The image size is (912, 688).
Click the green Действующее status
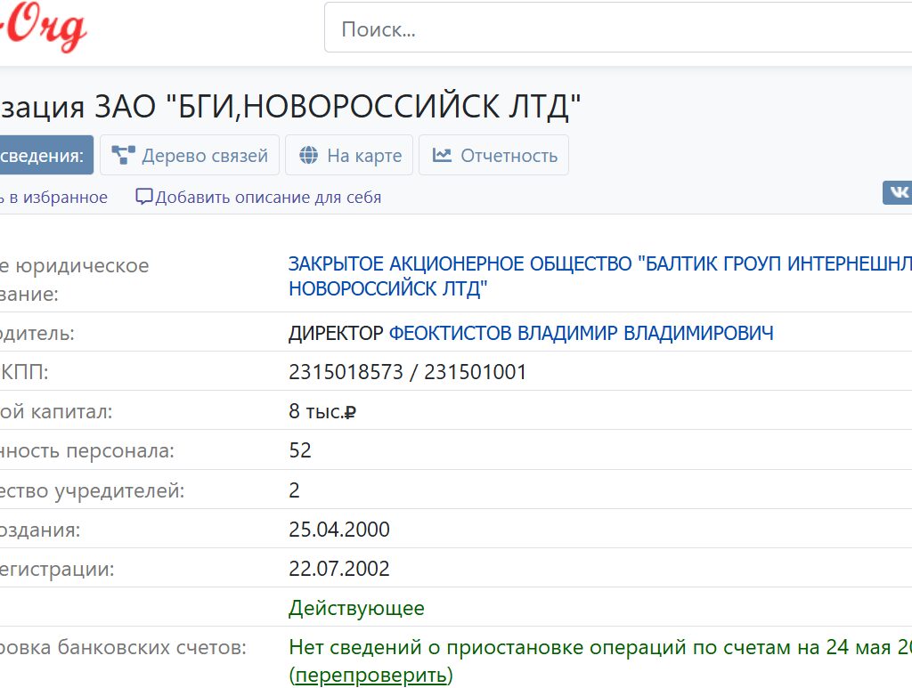point(356,609)
